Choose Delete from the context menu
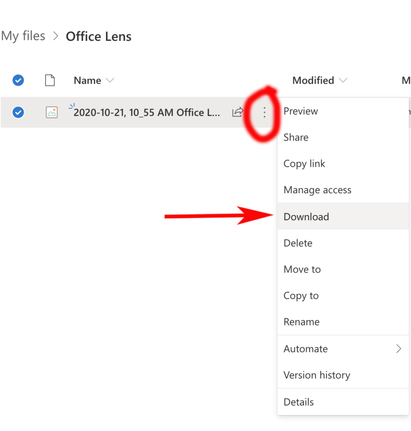 pos(298,243)
